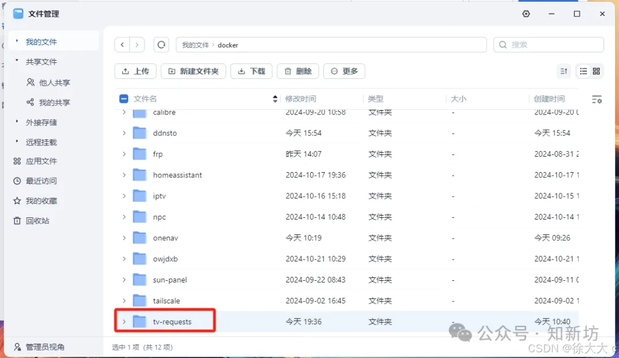Screen dimensions: 619x358
Task: Open the 更多 more menu button
Action: coord(344,71)
